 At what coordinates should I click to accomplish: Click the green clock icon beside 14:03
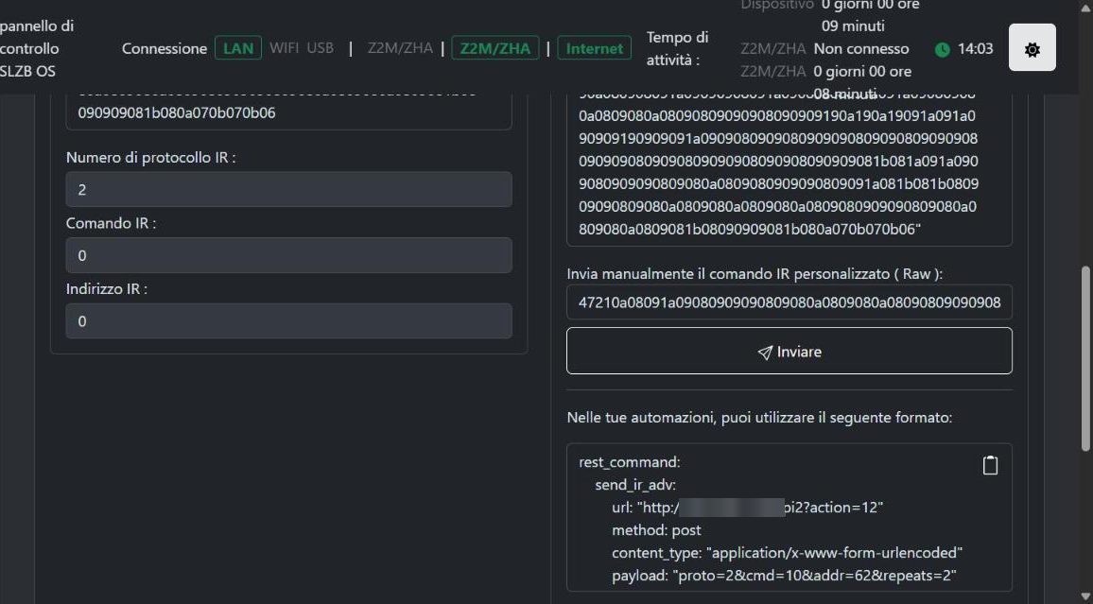[942, 49]
